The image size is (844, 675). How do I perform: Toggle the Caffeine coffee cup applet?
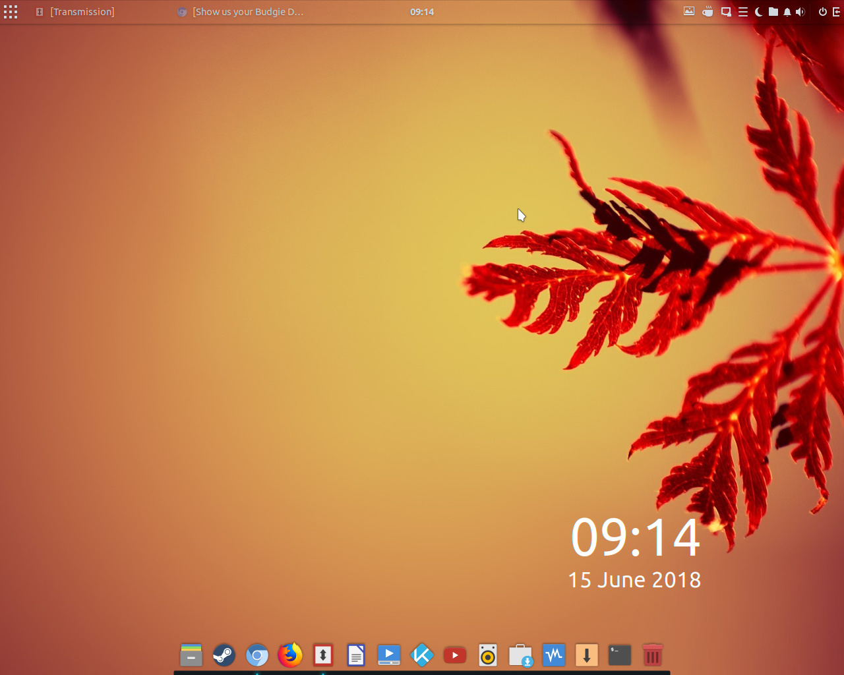tap(708, 11)
